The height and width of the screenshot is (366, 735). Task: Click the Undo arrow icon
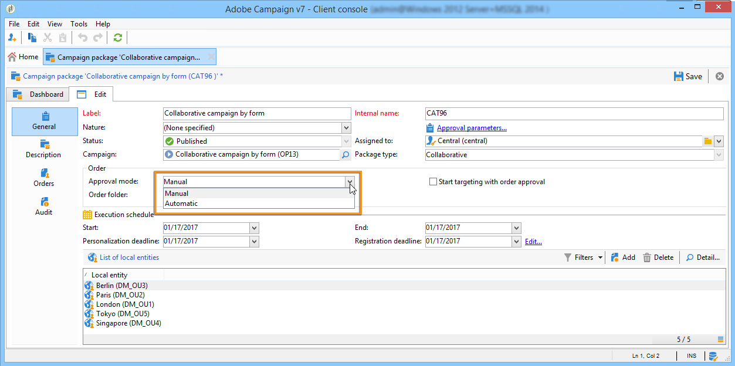83,38
